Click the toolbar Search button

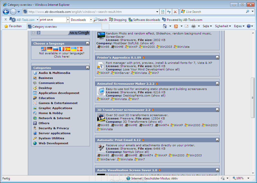pos(100,20)
